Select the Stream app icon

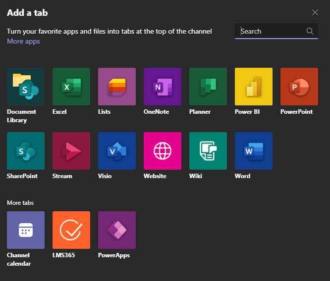click(x=71, y=151)
